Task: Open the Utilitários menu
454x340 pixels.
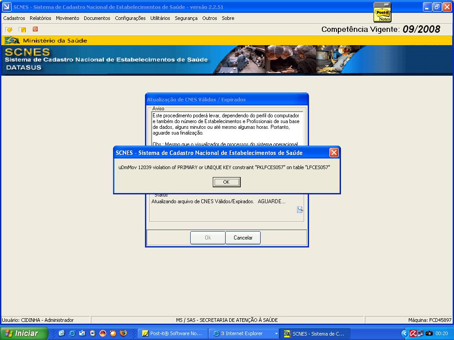Action: [x=160, y=18]
